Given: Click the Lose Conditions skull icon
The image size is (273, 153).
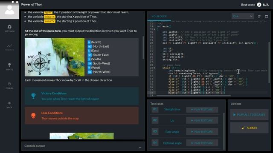Looking at the screenshot, I should [x=33, y=116].
